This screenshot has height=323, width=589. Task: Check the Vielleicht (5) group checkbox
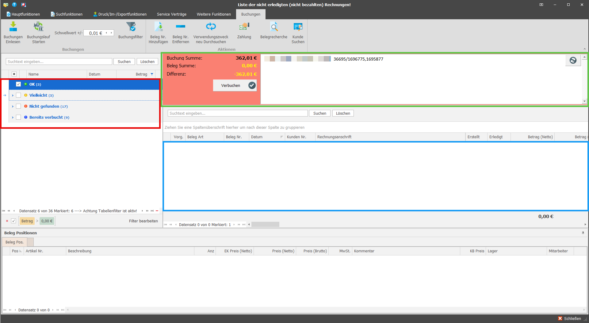click(18, 95)
